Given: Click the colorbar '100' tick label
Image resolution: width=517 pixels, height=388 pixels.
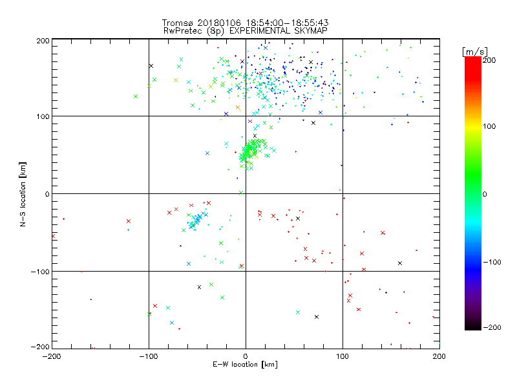Looking at the screenshot, I should click(x=489, y=126).
